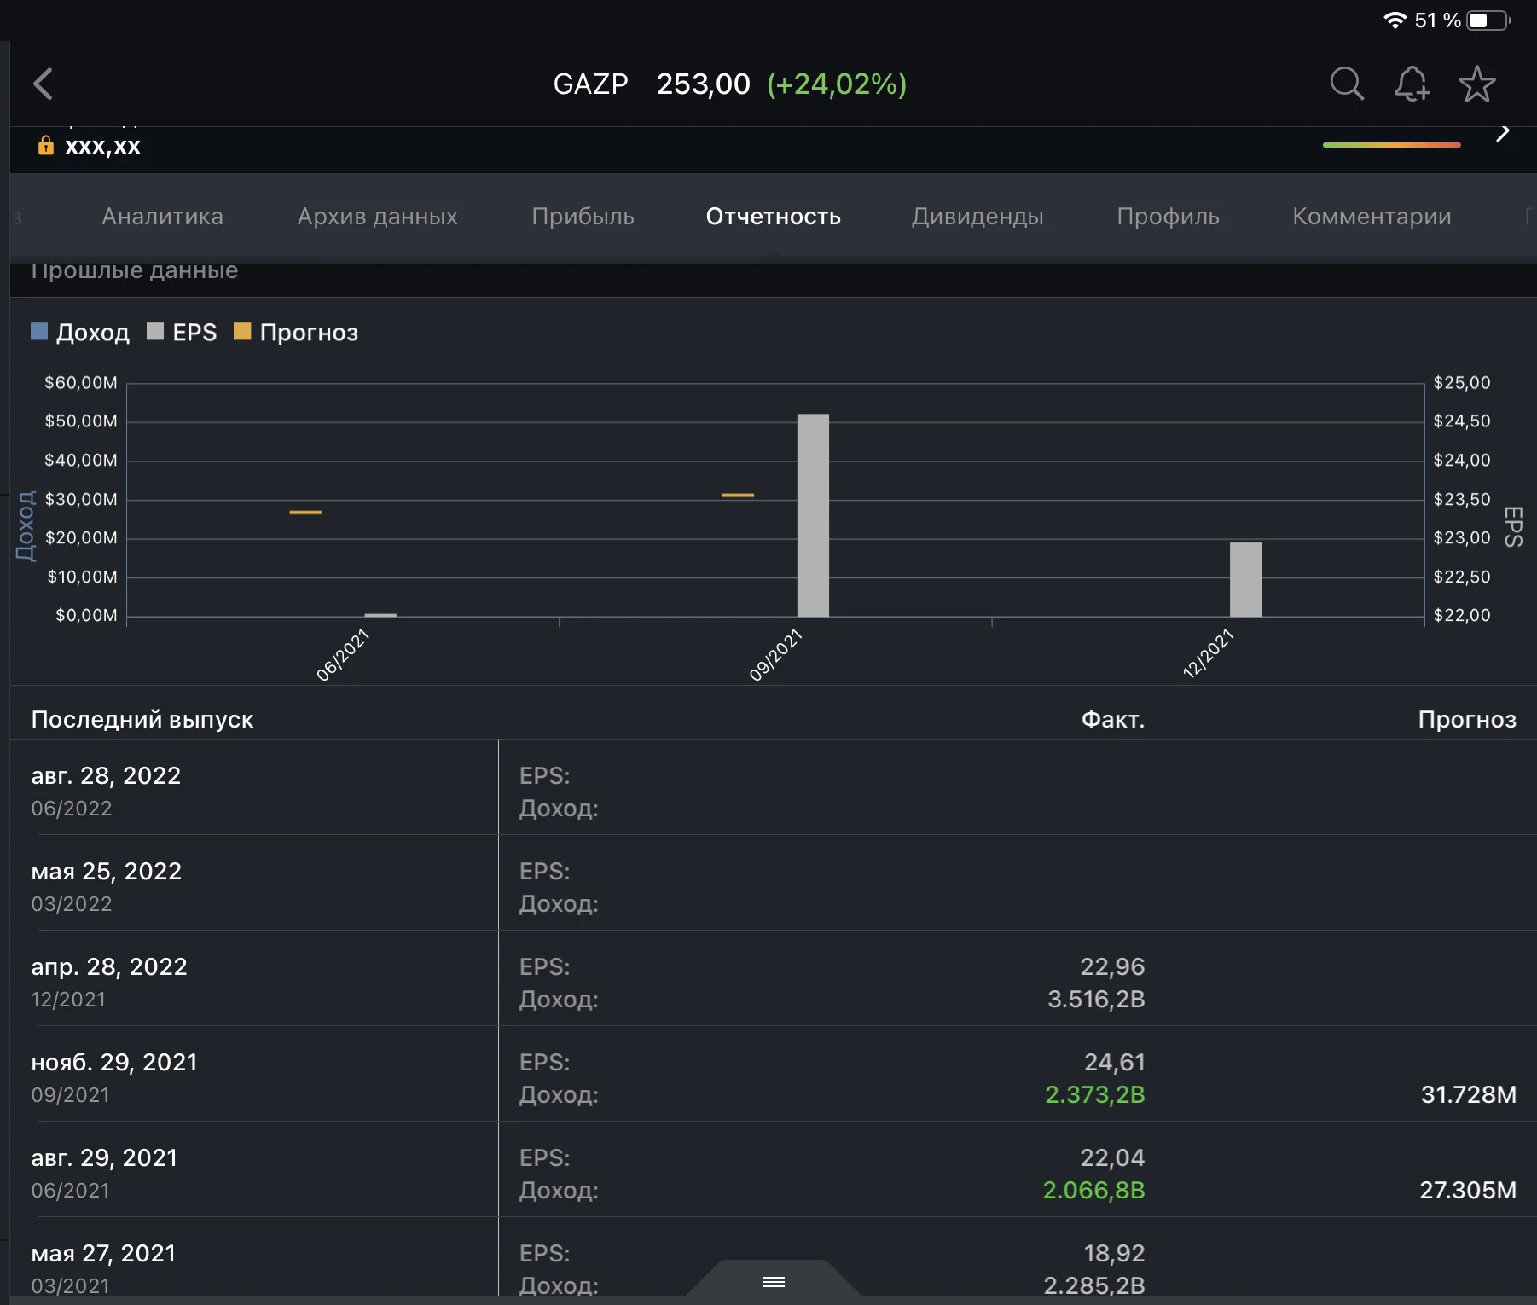The image size is (1537, 1305).
Task: Select the нояб. 29, 2021 report row
Action: tap(773, 1074)
